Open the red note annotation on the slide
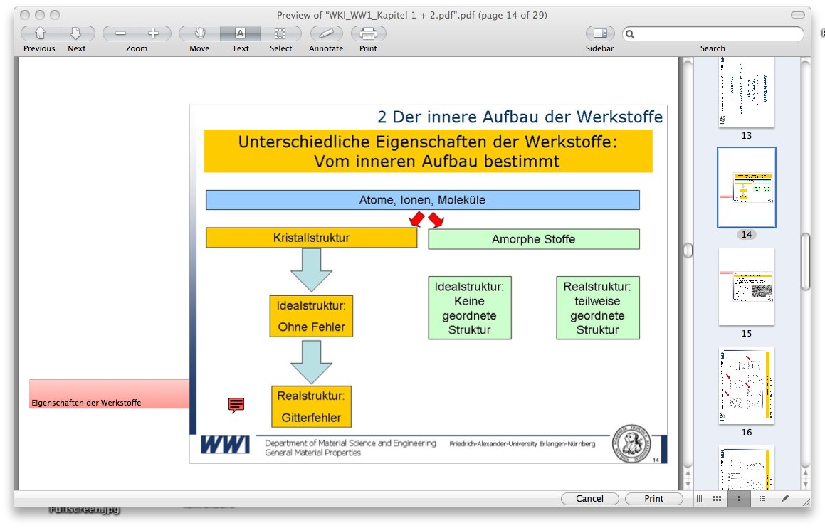This screenshot has height=528, width=825. point(236,405)
